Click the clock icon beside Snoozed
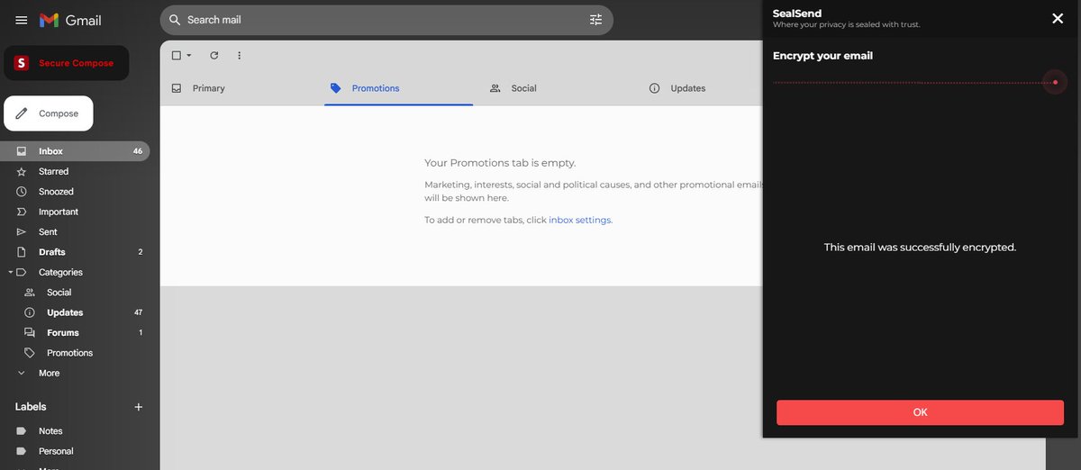 click(x=22, y=192)
